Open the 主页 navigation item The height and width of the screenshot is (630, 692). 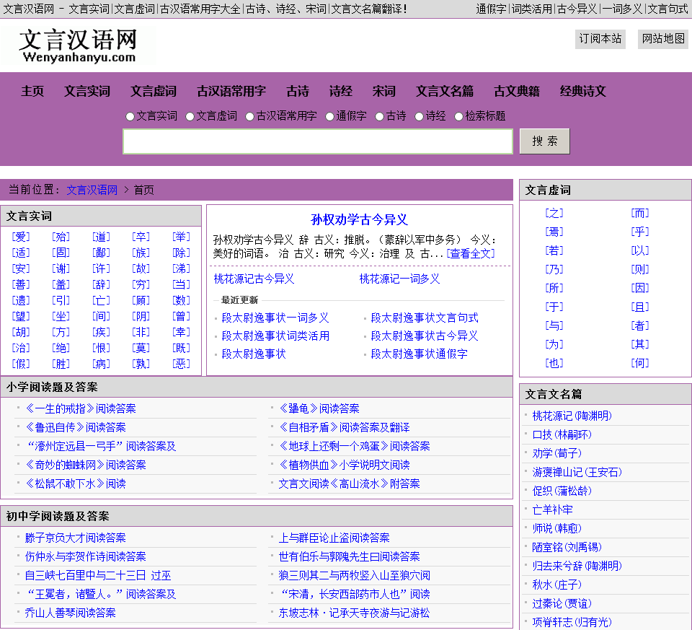tap(32, 92)
